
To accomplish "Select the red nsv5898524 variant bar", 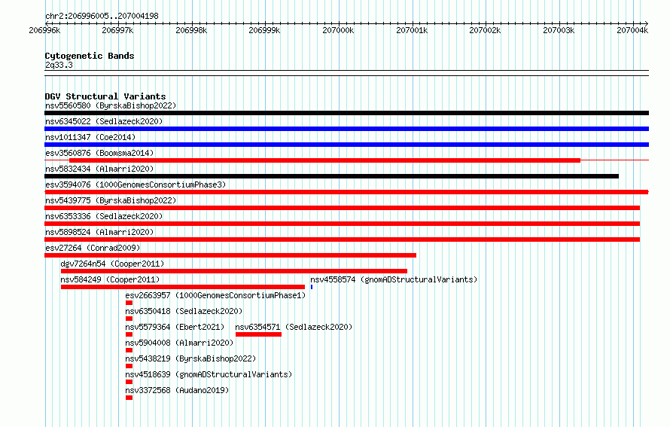I will (x=343, y=239).
